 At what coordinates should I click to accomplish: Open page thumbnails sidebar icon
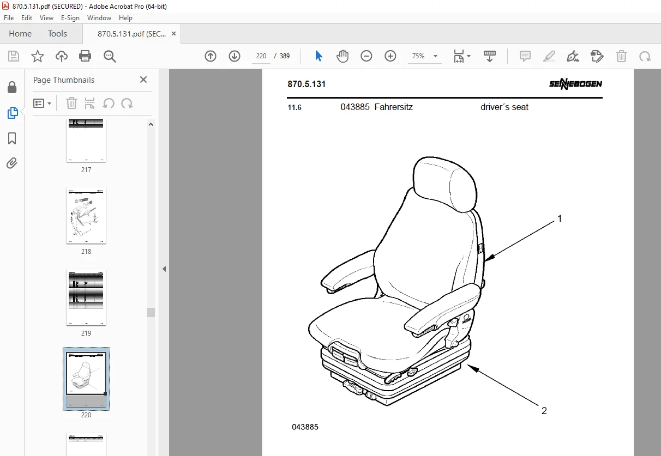tap(12, 113)
